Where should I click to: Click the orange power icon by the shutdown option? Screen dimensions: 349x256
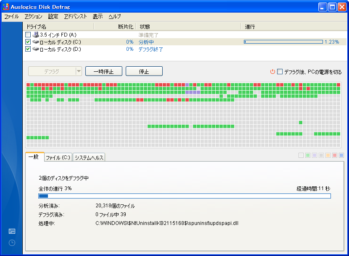click(272, 72)
